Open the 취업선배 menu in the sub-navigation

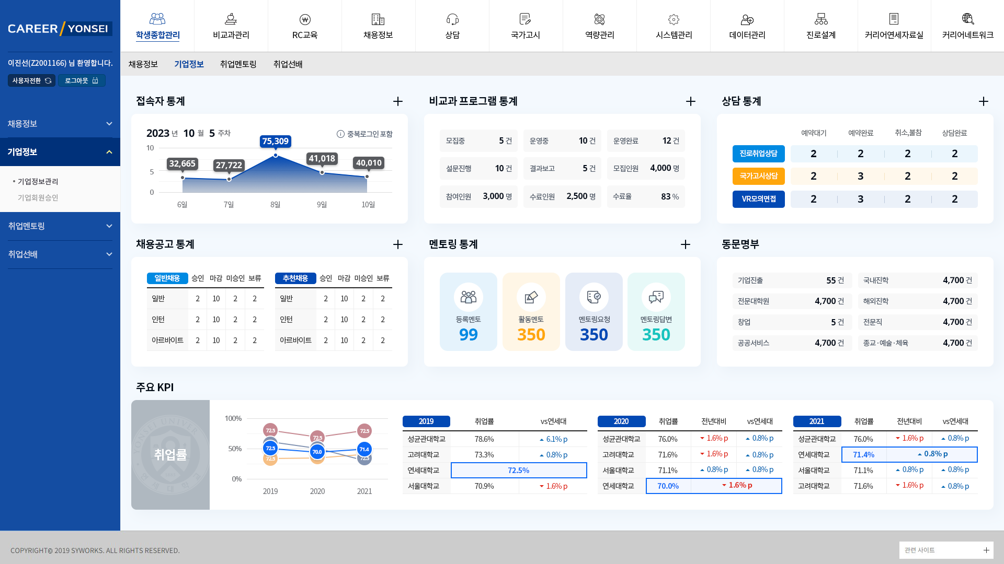pos(288,64)
